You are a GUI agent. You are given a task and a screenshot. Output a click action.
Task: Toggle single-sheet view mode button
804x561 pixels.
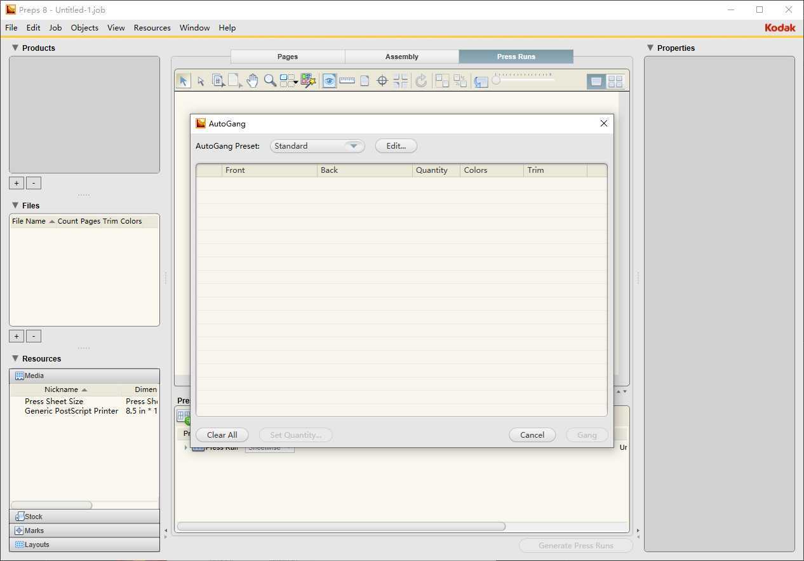click(x=596, y=81)
